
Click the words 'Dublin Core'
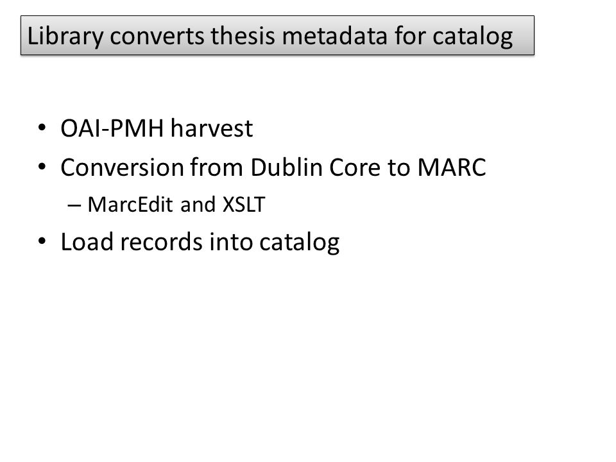pyautogui.click(x=316, y=167)
